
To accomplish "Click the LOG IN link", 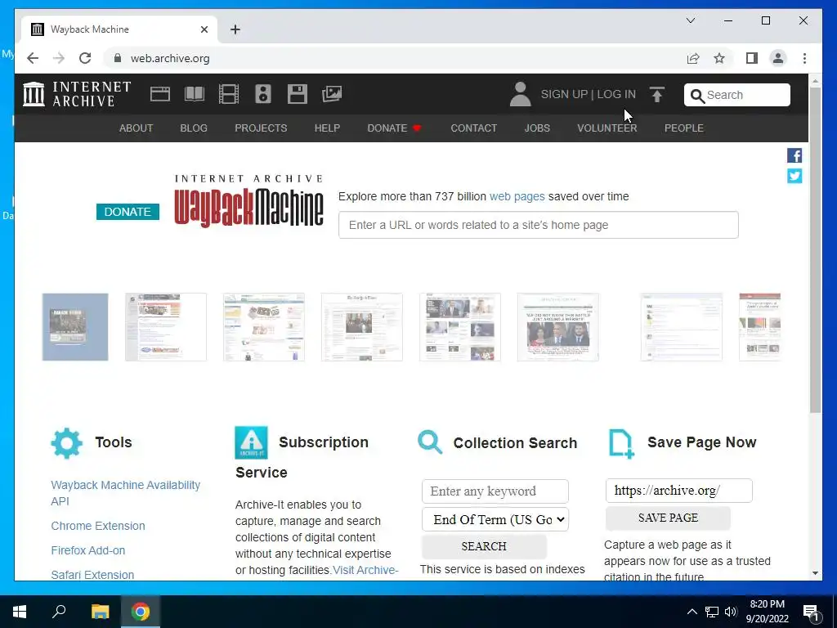I will pos(616,95).
